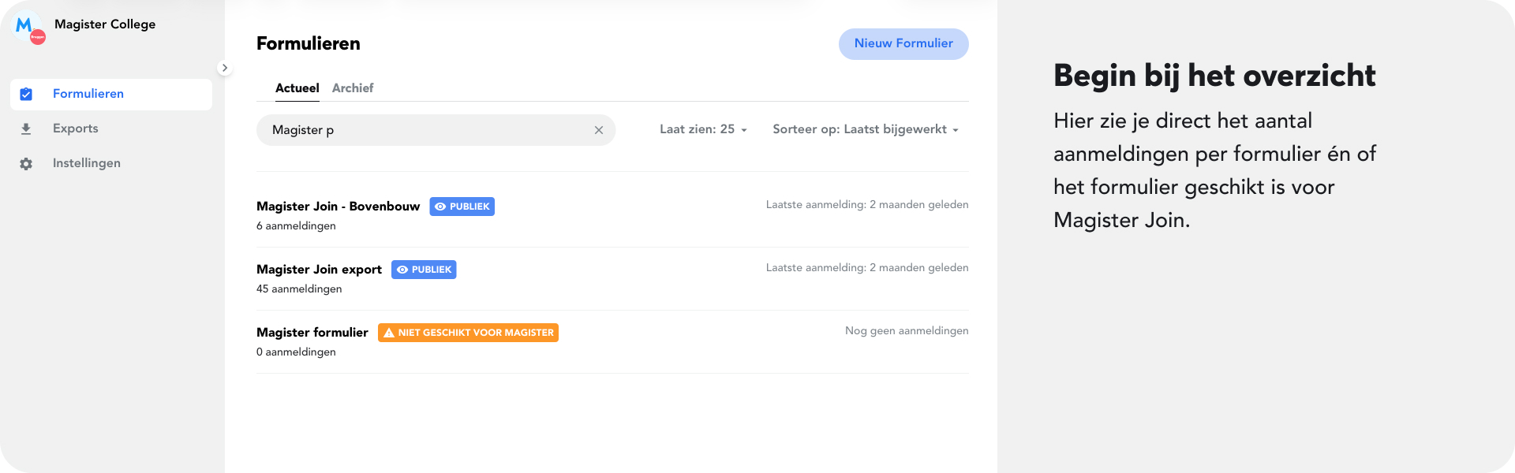
Task: Click the Magister College logo icon
Action: [x=28, y=27]
